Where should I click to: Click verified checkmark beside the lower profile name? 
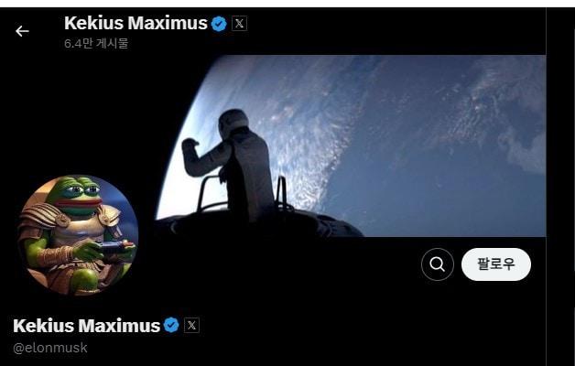[171, 326]
